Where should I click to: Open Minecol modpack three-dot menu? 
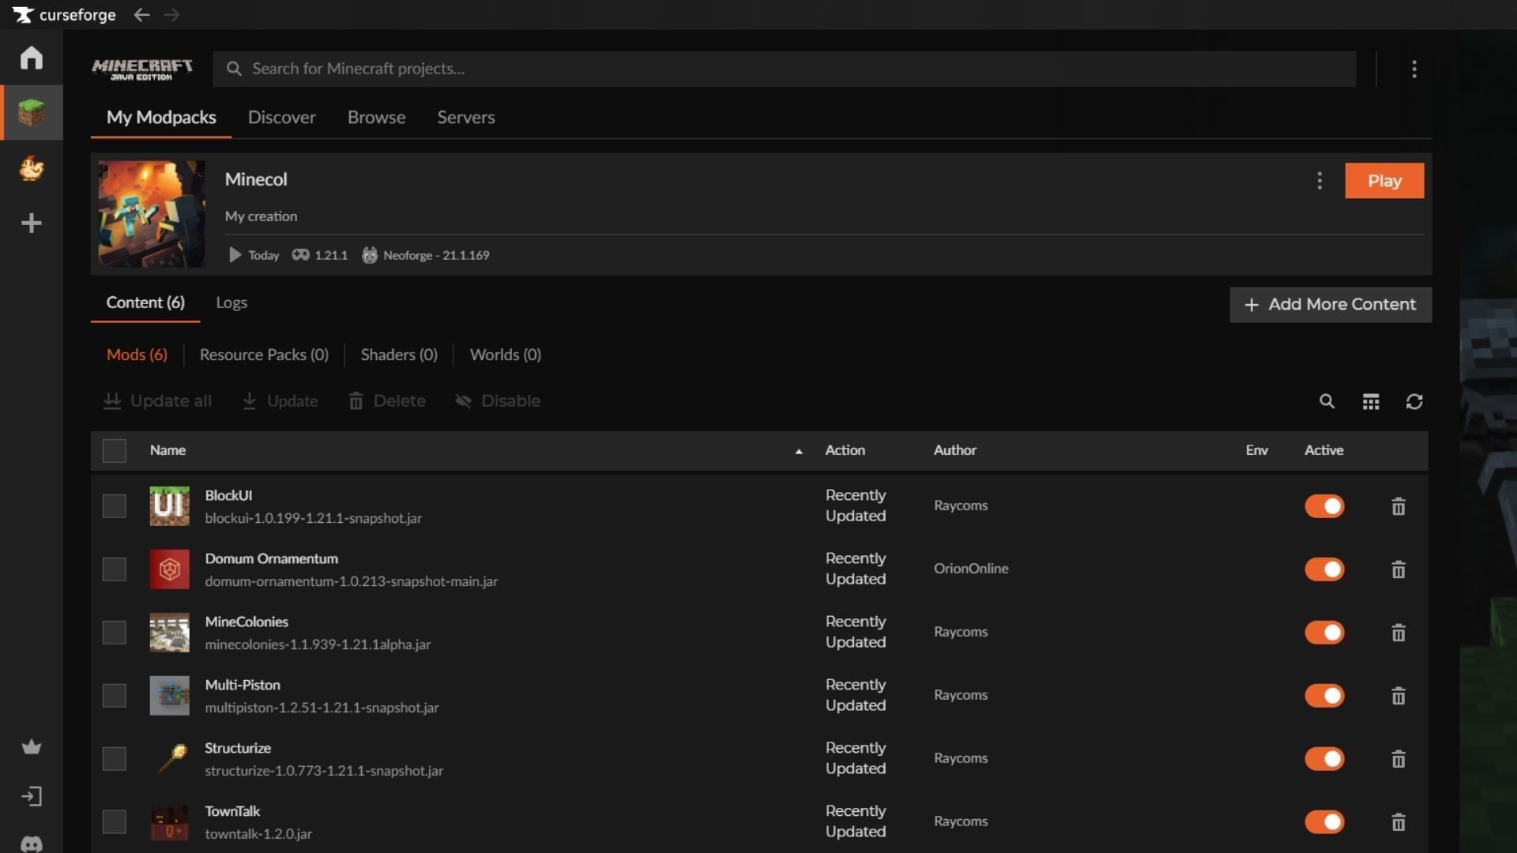click(x=1319, y=181)
